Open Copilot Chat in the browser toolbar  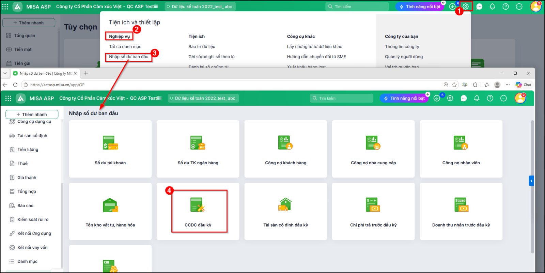click(x=523, y=85)
